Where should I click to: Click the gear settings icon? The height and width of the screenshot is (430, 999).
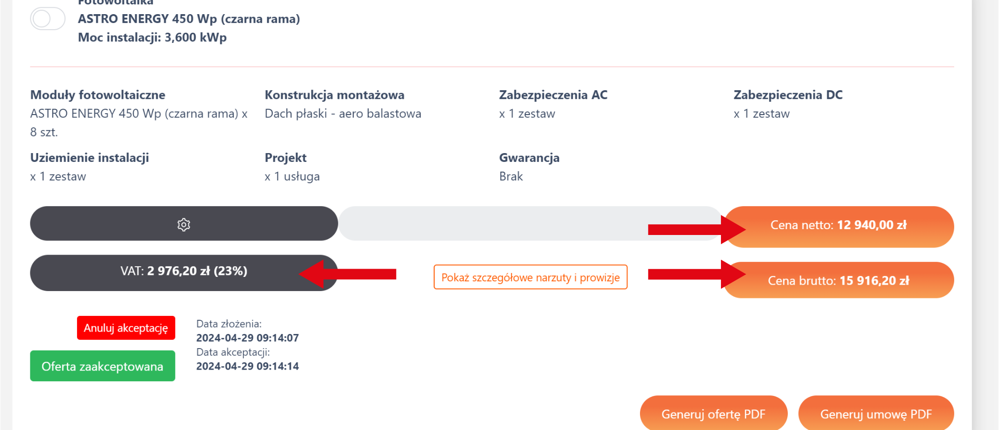tap(183, 225)
